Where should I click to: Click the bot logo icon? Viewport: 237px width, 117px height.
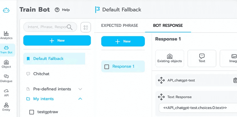[x=6, y=10]
